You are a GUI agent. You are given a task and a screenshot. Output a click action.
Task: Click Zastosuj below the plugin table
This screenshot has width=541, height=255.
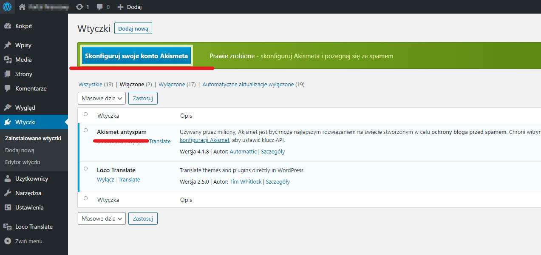coord(143,218)
